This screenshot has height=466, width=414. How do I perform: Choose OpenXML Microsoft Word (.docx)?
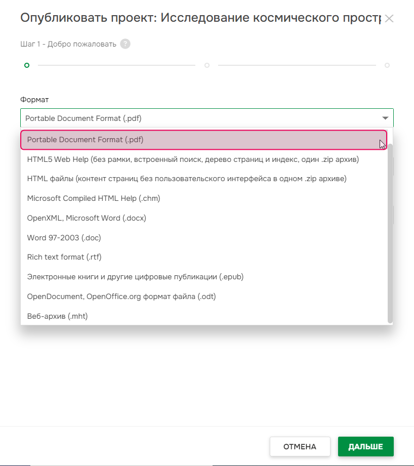coord(87,218)
